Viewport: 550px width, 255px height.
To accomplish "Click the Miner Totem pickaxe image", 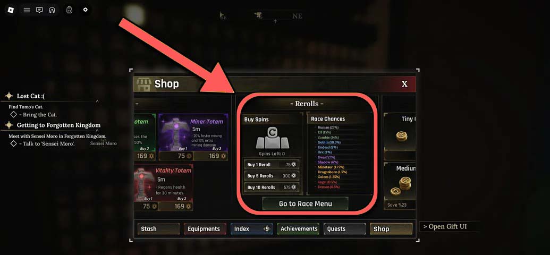I will point(174,133).
